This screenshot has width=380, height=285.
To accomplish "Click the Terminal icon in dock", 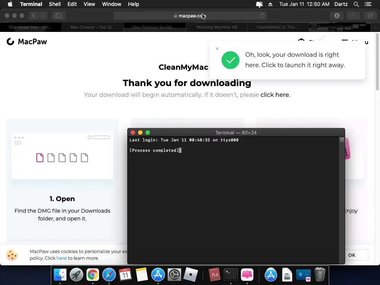I will [x=231, y=275].
